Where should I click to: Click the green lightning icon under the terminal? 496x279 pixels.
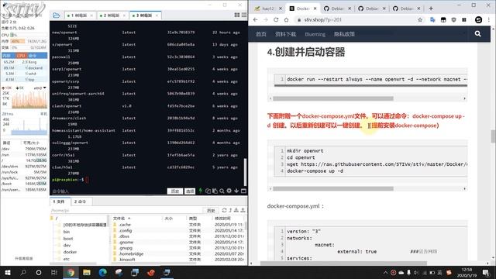(200, 191)
